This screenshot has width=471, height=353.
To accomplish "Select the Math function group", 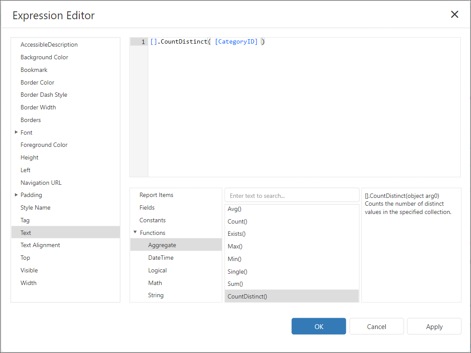I will point(176,283).
